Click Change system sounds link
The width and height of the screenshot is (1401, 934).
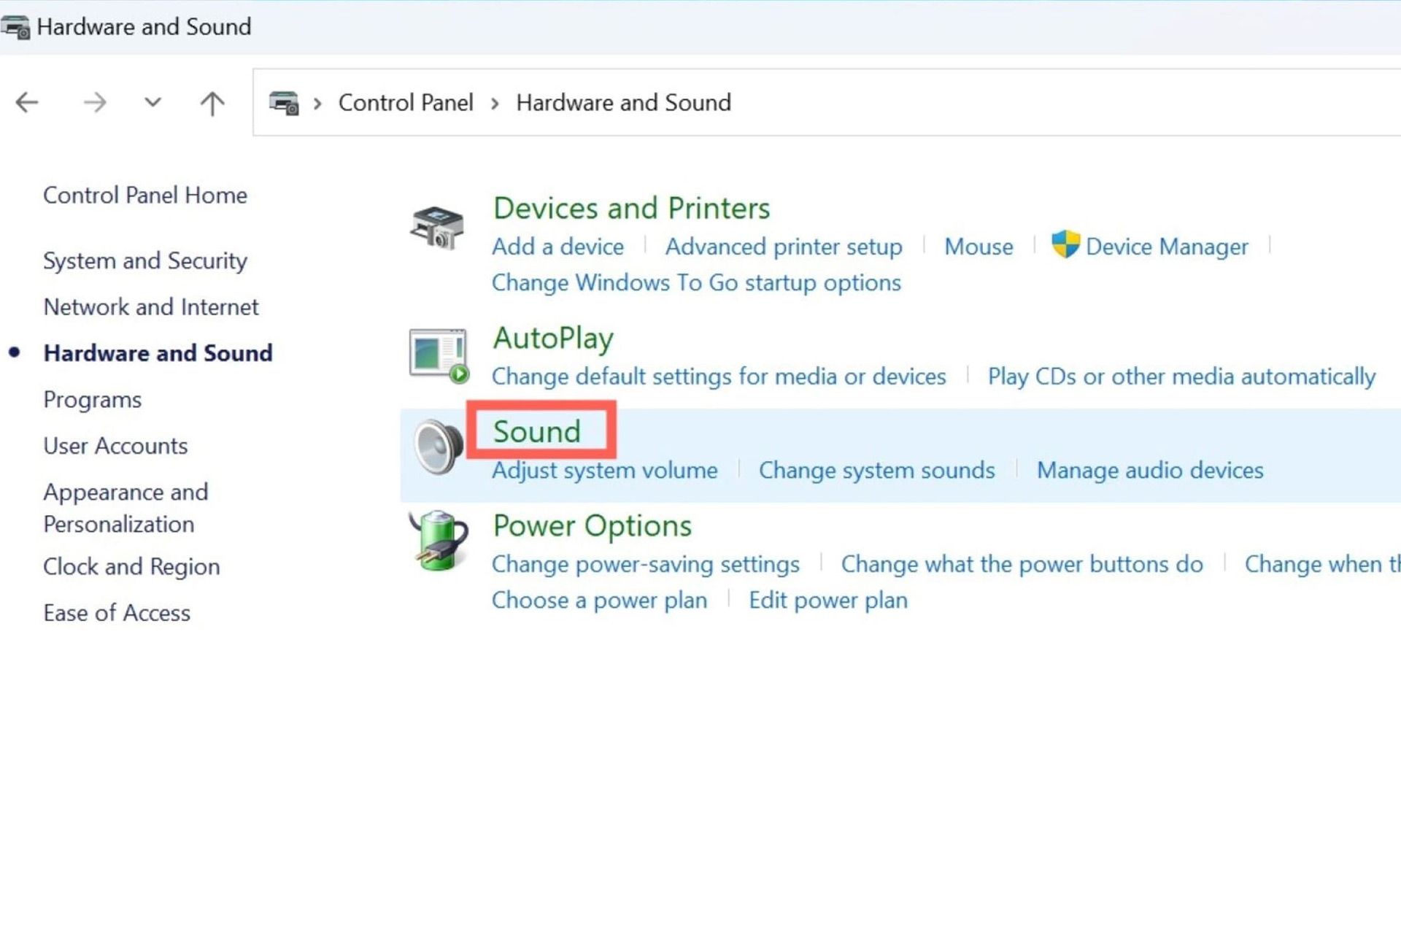point(876,469)
